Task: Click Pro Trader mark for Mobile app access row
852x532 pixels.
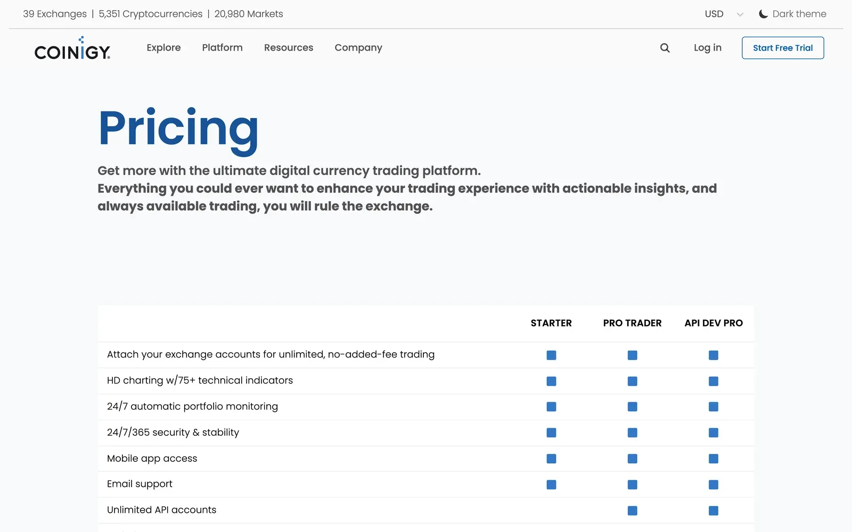Action: [x=632, y=459]
